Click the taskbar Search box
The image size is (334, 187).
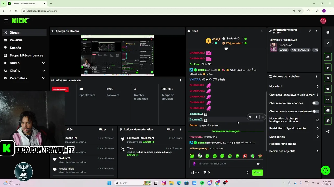(132, 183)
